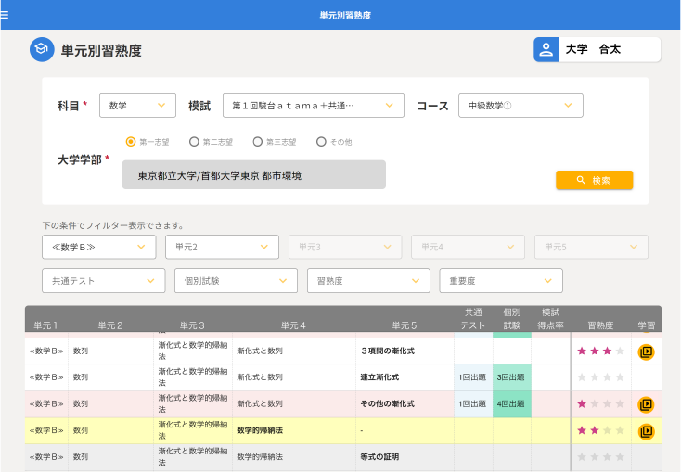Open the 習熟度 filter dropdown

click(368, 280)
